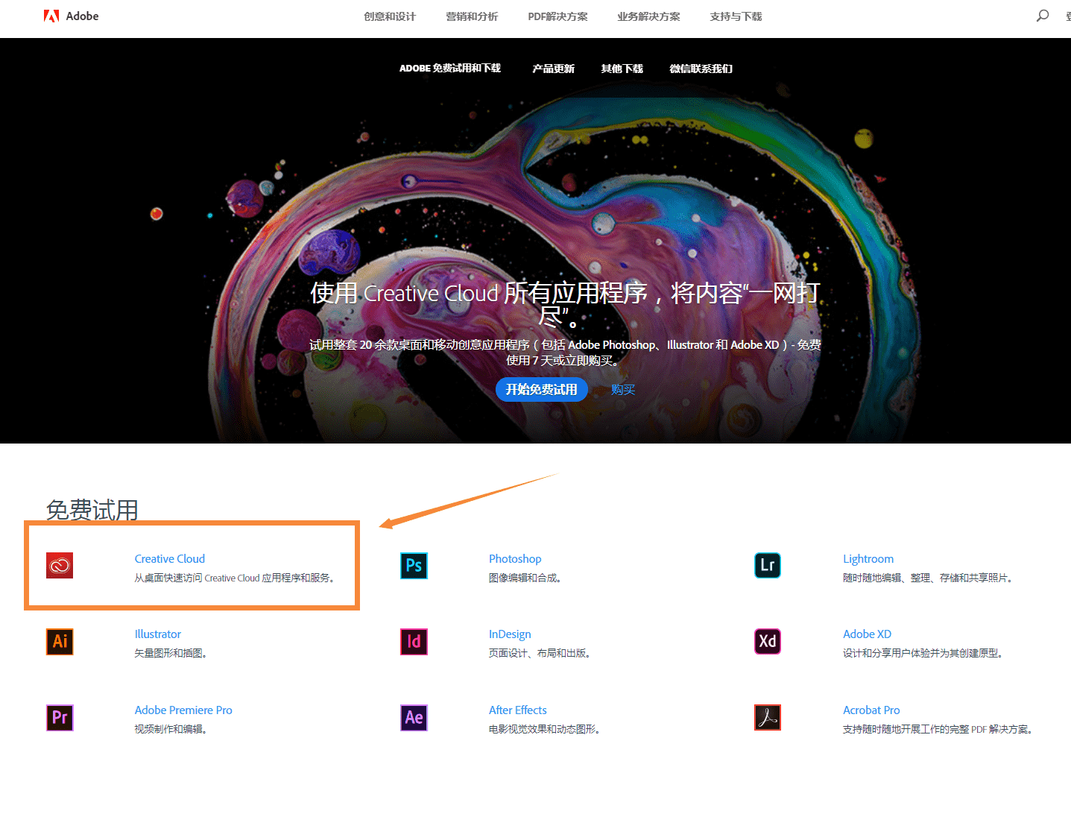This screenshot has width=1071, height=814.
Task: Click the 购买 link
Action: [x=623, y=389]
